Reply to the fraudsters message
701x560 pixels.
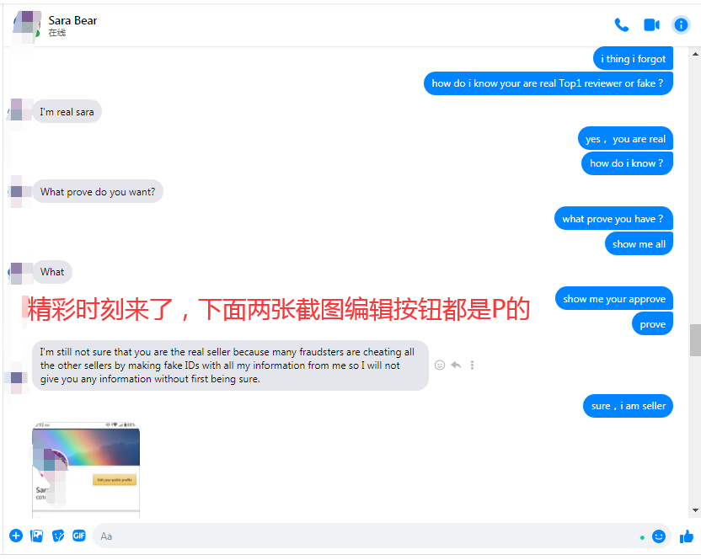(x=456, y=365)
